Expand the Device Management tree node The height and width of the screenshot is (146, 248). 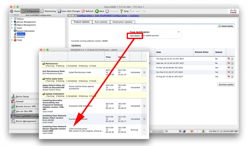12,22
